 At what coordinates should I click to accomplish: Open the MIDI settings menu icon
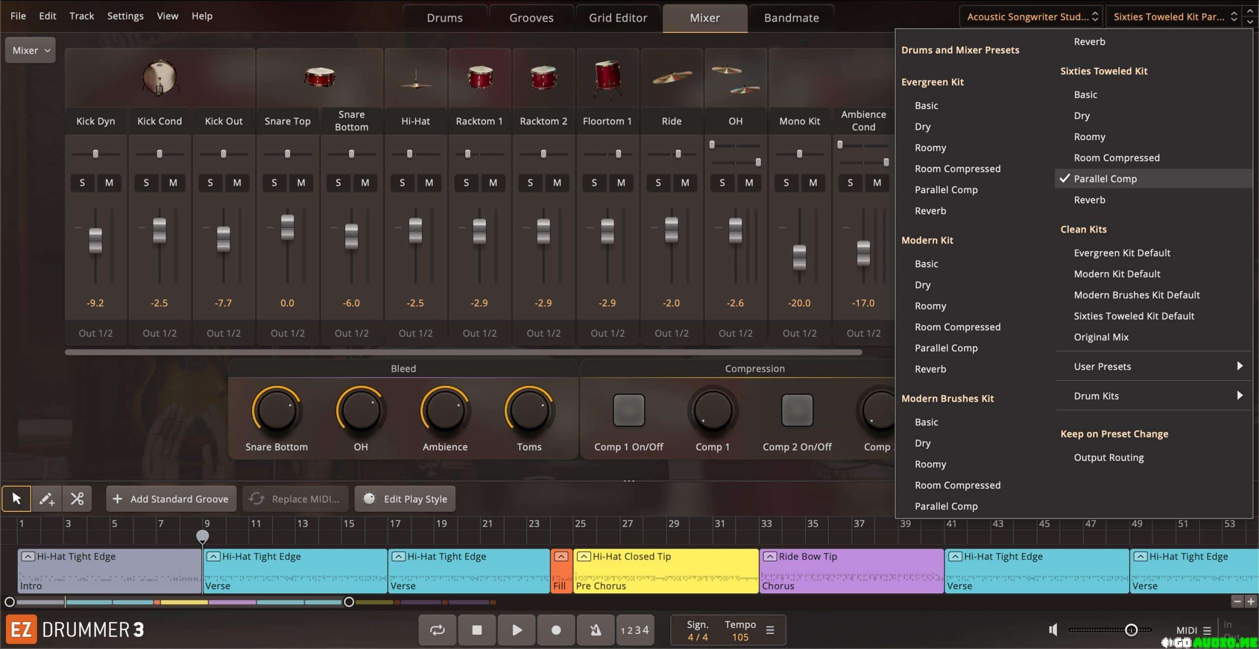[x=1207, y=630]
